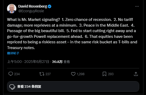The width and height of the screenshot is (146, 95).
Task: Open the share upload icon
Action: (136, 74)
